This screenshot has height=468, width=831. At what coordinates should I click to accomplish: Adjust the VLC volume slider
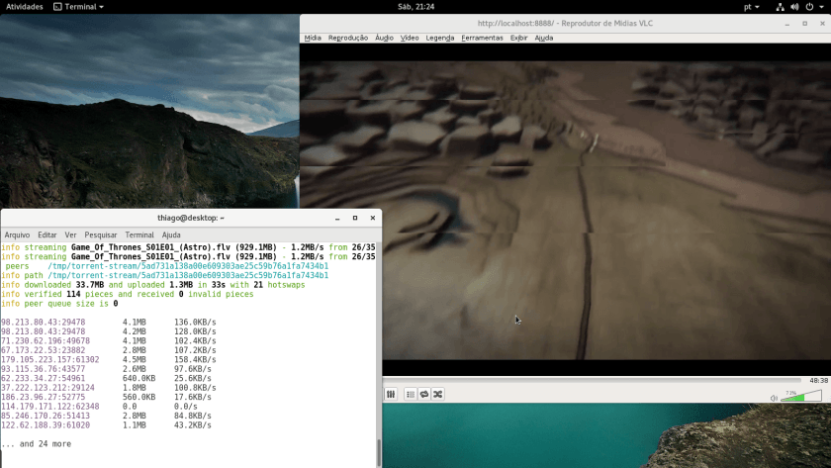[800, 397]
